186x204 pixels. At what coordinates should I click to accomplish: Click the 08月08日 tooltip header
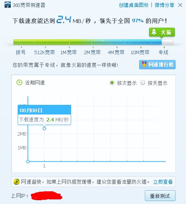pos(44,110)
